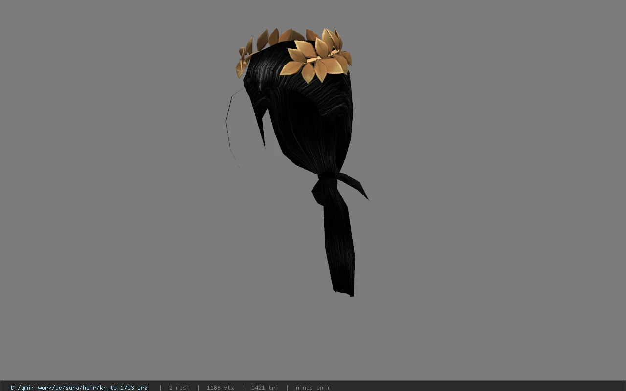Click the golden leaf wreath on the hair model
This screenshot has height=391, width=626.
pos(294,55)
